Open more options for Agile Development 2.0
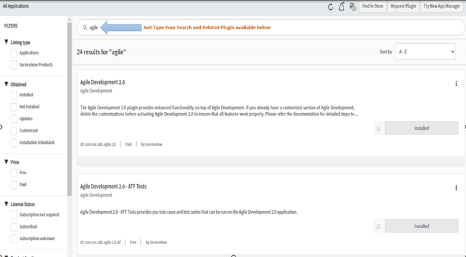The width and height of the screenshot is (466, 257). pyautogui.click(x=456, y=83)
